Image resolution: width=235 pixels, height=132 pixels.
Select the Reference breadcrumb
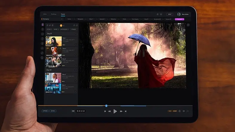pyautogui.click(x=113, y=19)
